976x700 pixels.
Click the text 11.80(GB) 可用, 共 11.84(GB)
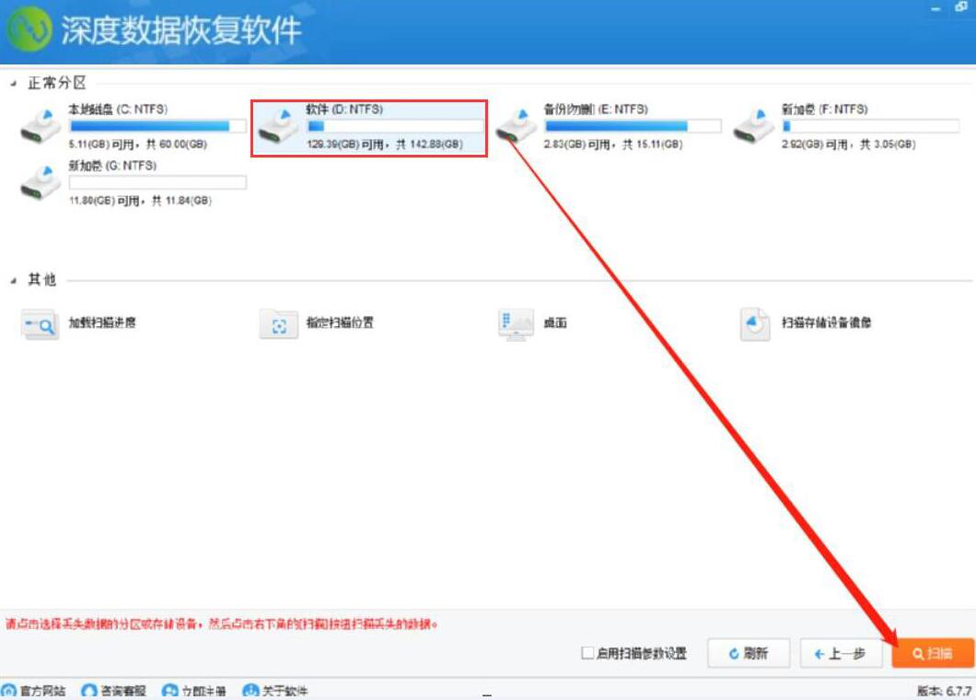140,201
